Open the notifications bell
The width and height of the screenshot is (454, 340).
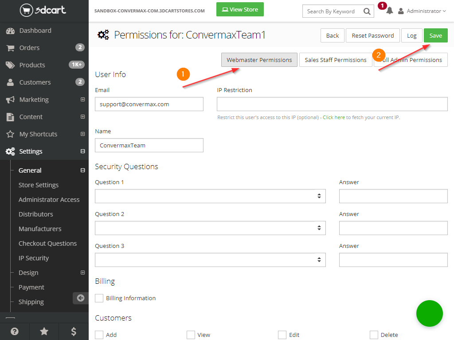coord(389,11)
